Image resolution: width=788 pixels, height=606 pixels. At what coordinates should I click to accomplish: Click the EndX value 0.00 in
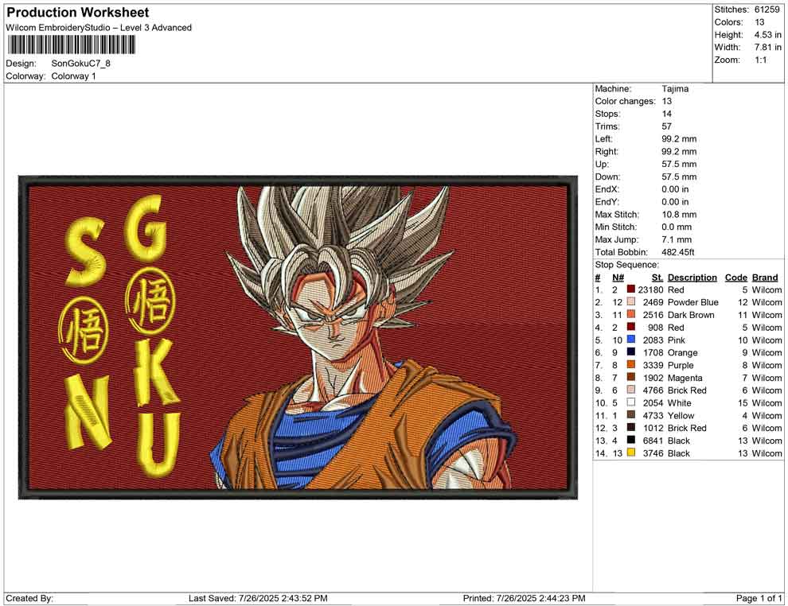click(675, 189)
